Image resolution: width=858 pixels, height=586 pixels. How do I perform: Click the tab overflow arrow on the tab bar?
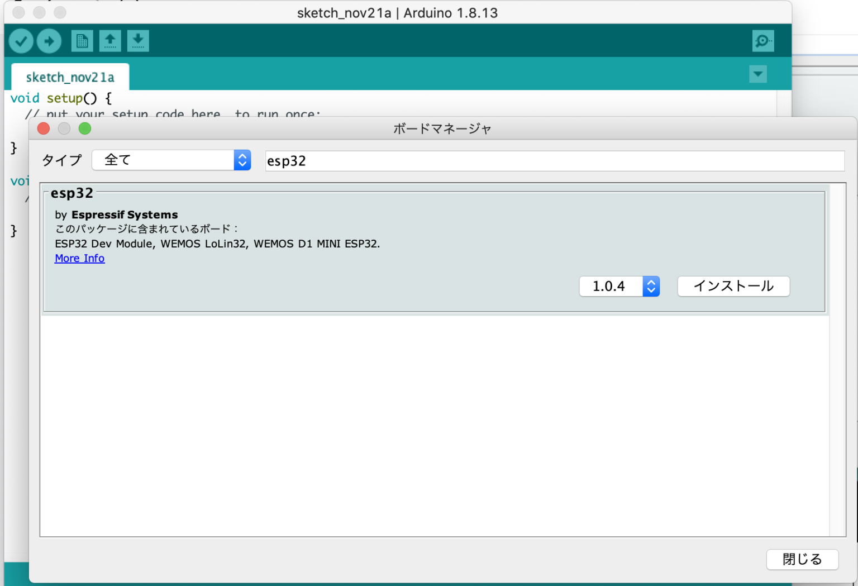point(757,74)
